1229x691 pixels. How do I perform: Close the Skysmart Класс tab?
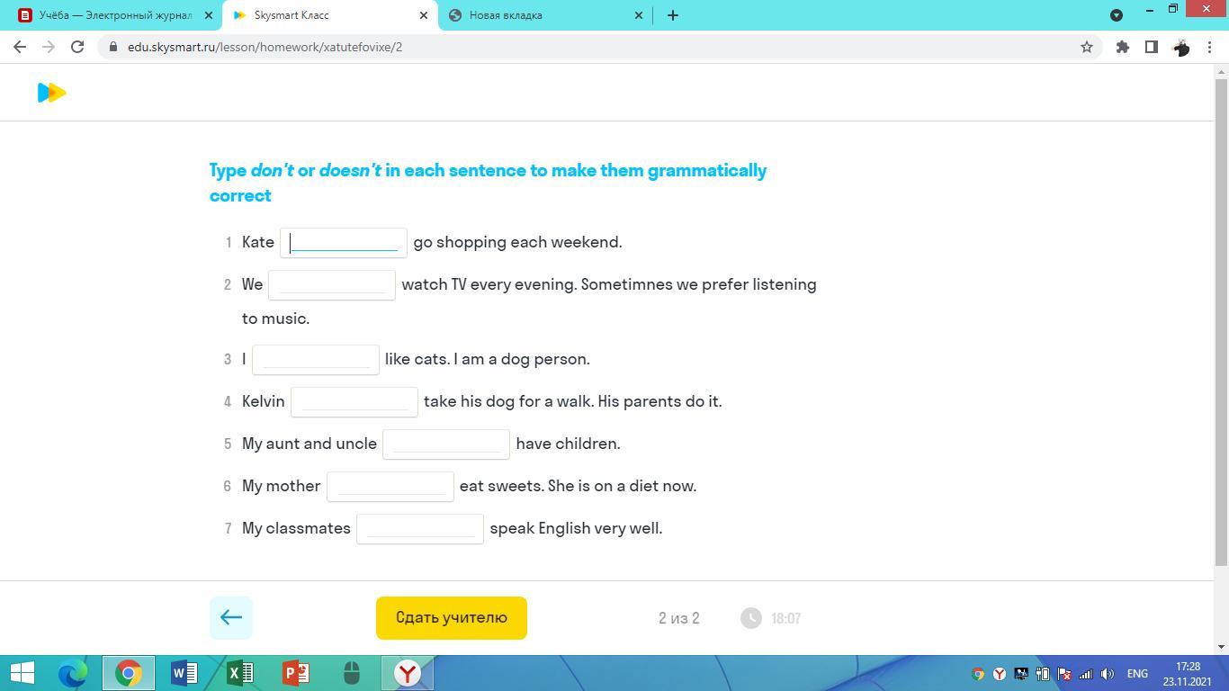424,15
